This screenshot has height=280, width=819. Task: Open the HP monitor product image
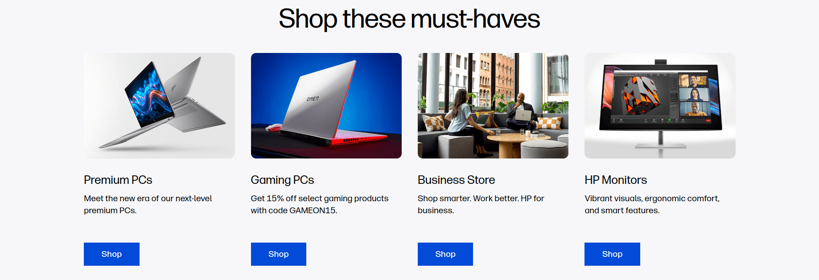pyautogui.click(x=660, y=106)
